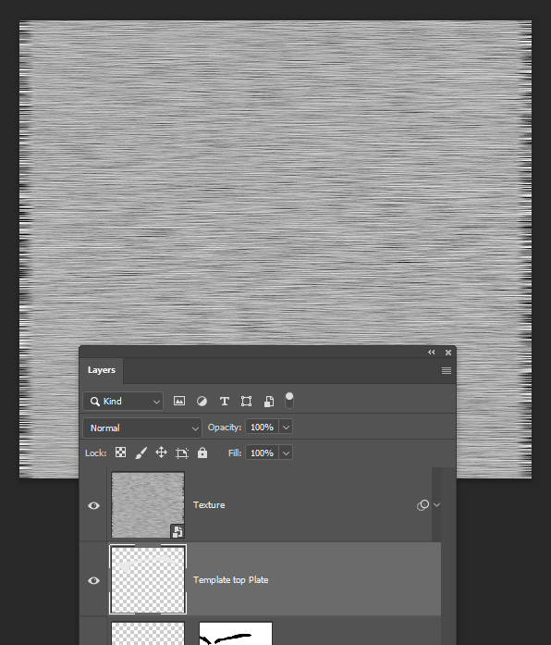Open the Layers panel menu
551x645 pixels.
(x=447, y=371)
